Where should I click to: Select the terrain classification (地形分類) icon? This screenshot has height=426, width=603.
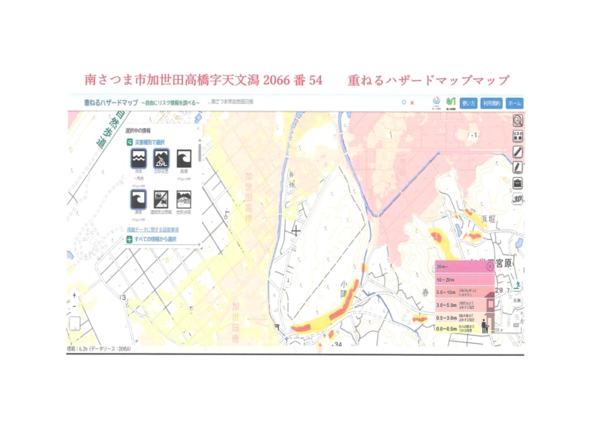(x=184, y=199)
